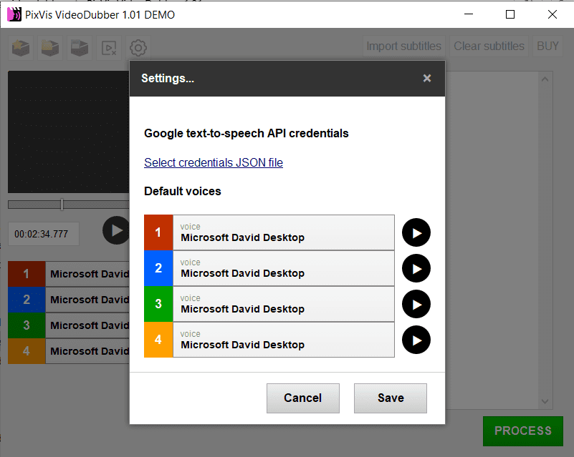
Task: Cancel the Settings dialog
Action: click(303, 398)
